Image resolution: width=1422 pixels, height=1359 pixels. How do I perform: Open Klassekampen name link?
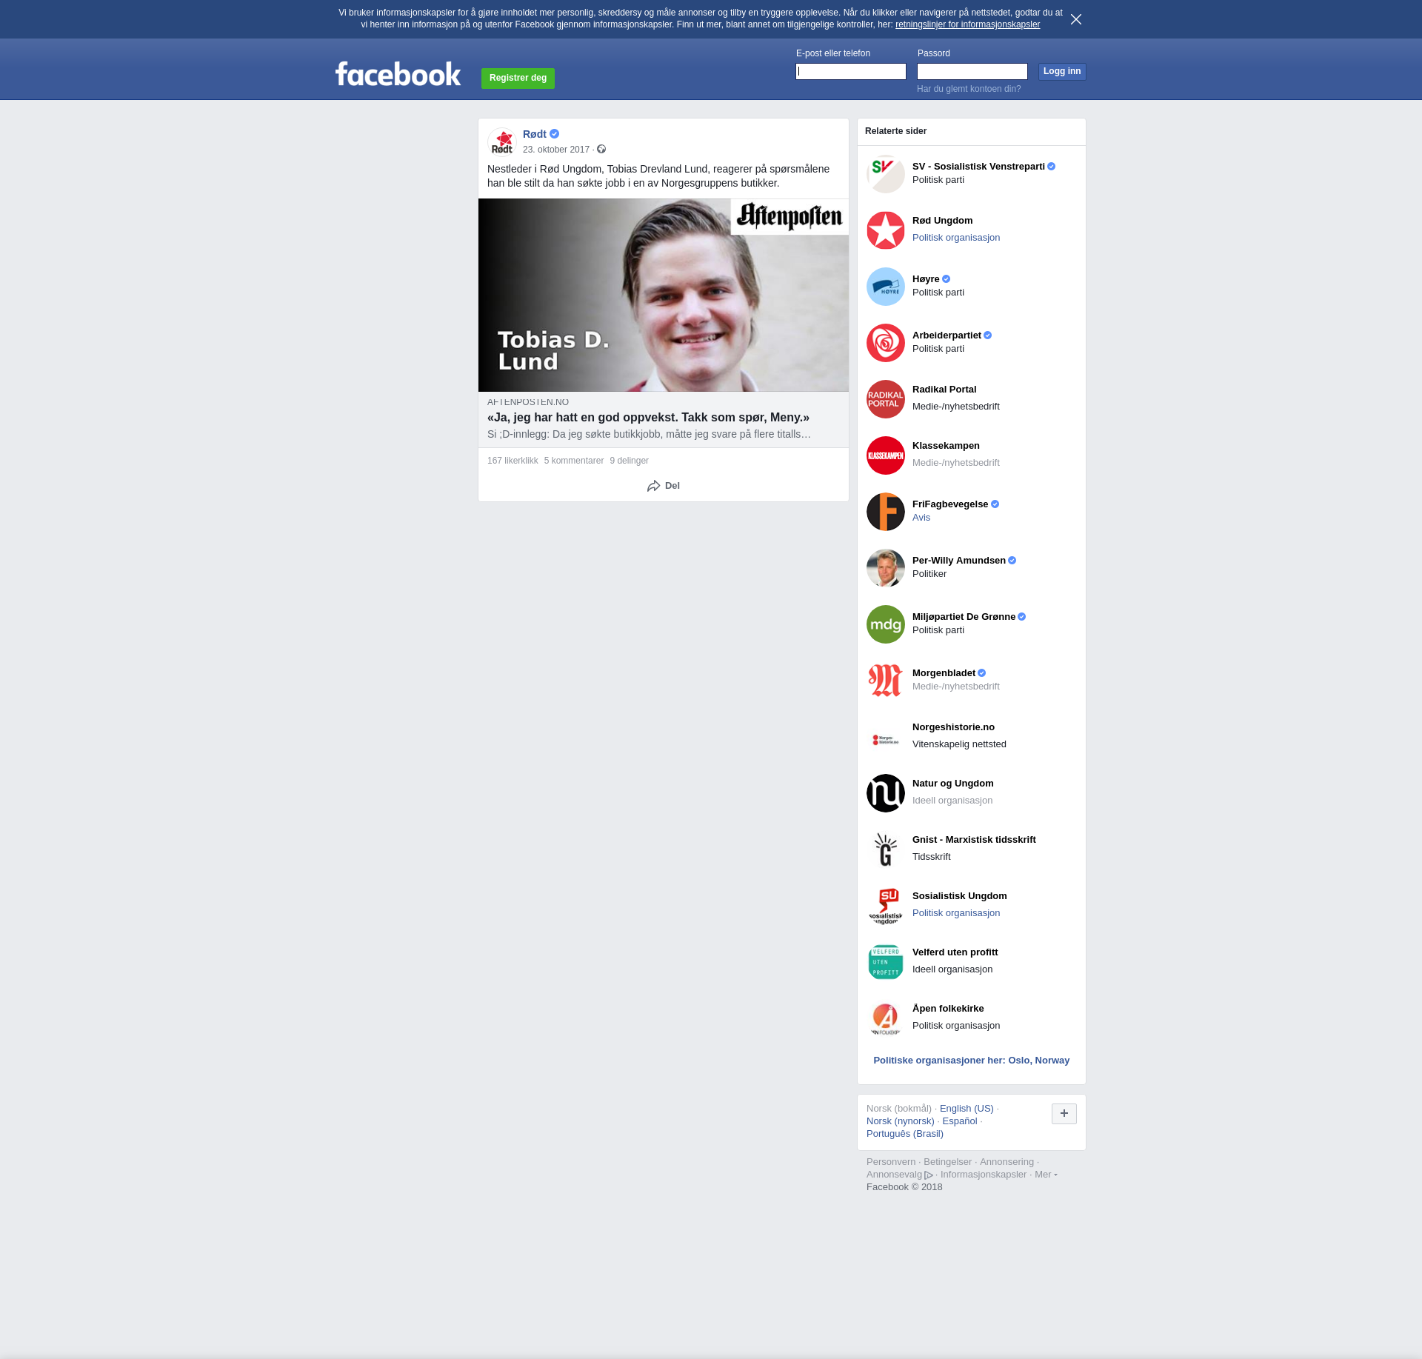(946, 446)
